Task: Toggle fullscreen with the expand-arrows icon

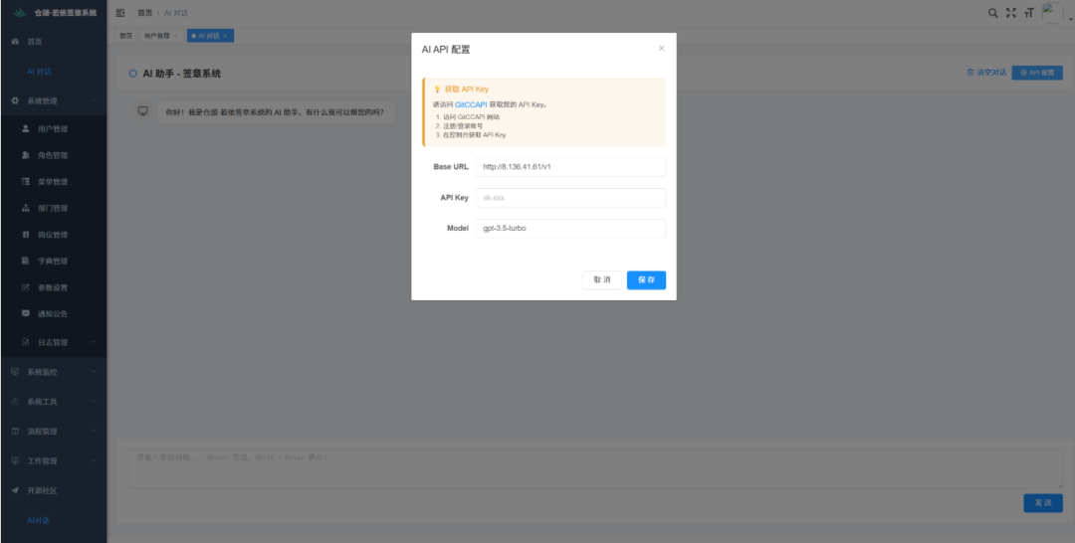Action: pyautogui.click(x=1010, y=12)
